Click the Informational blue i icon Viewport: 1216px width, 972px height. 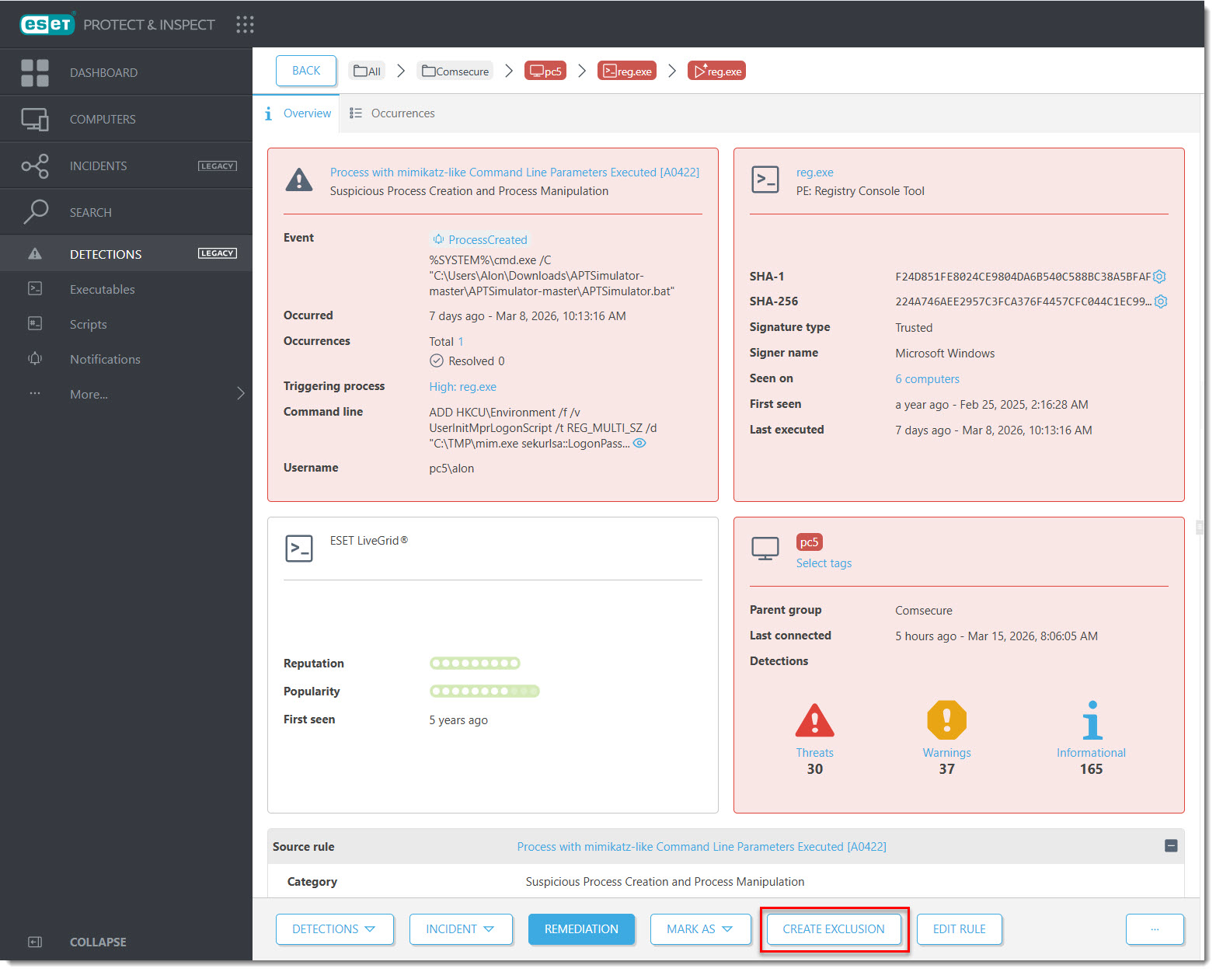[1092, 720]
